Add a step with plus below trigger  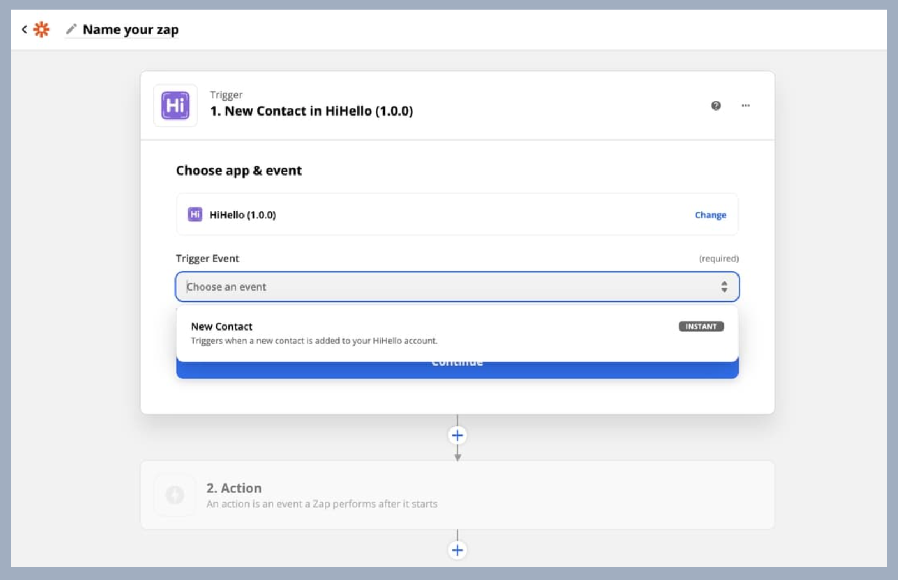pos(457,436)
